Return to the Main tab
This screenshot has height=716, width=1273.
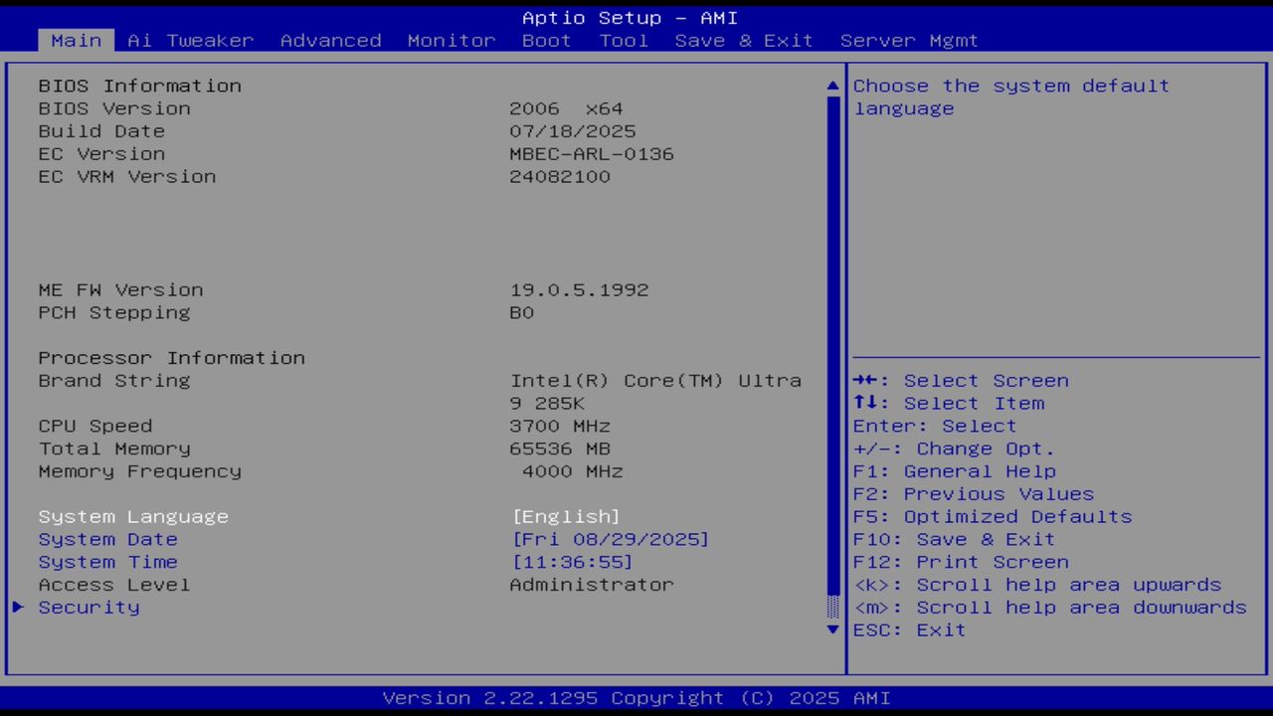pyautogui.click(x=76, y=41)
